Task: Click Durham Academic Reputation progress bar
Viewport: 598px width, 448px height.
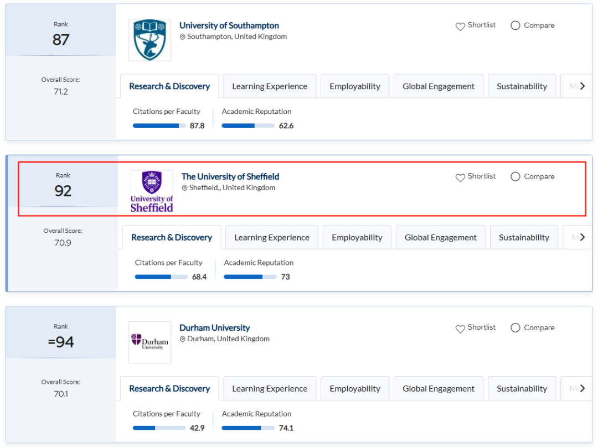Action: tap(248, 428)
